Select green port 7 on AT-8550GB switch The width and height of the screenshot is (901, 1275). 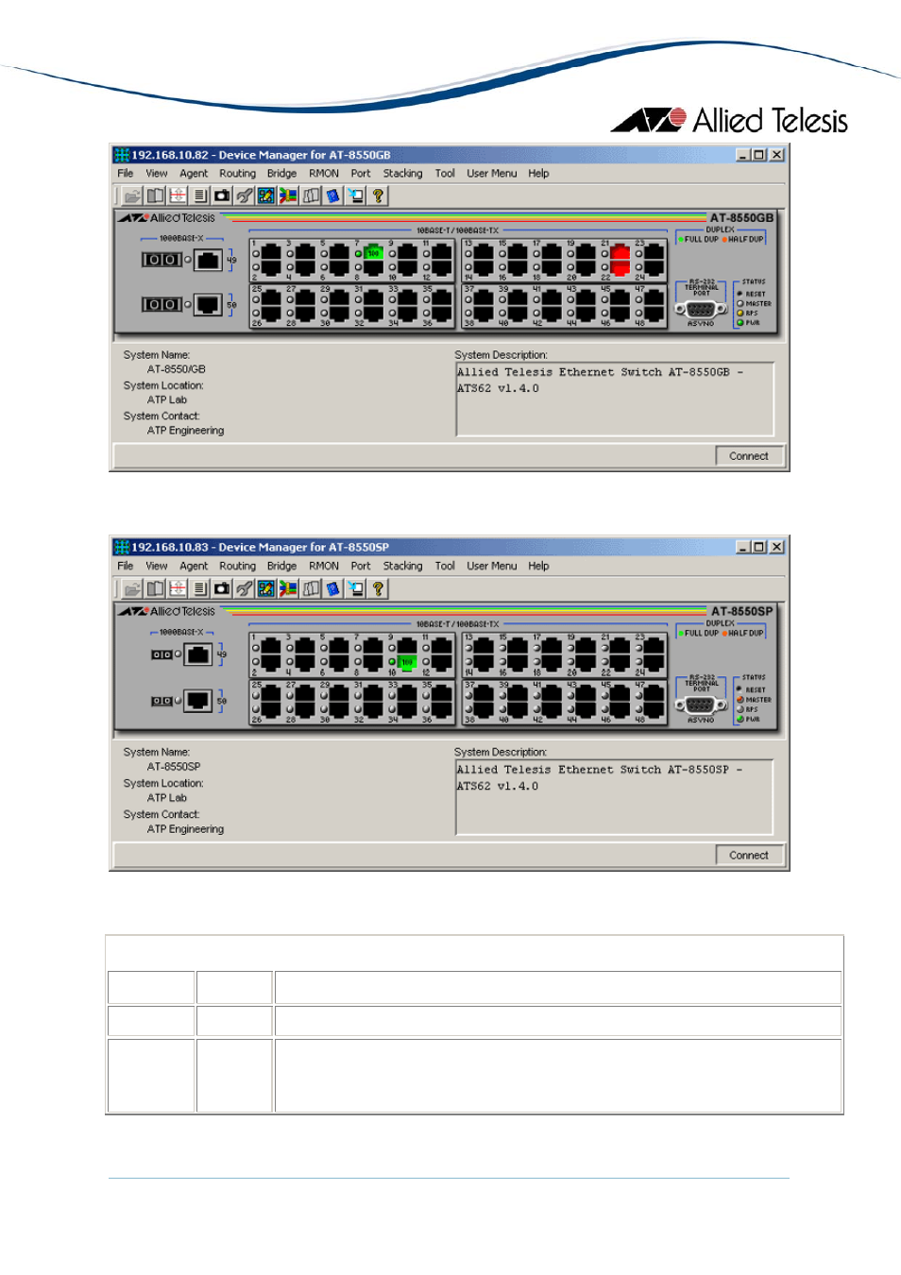pyautogui.click(x=373, y=253)
